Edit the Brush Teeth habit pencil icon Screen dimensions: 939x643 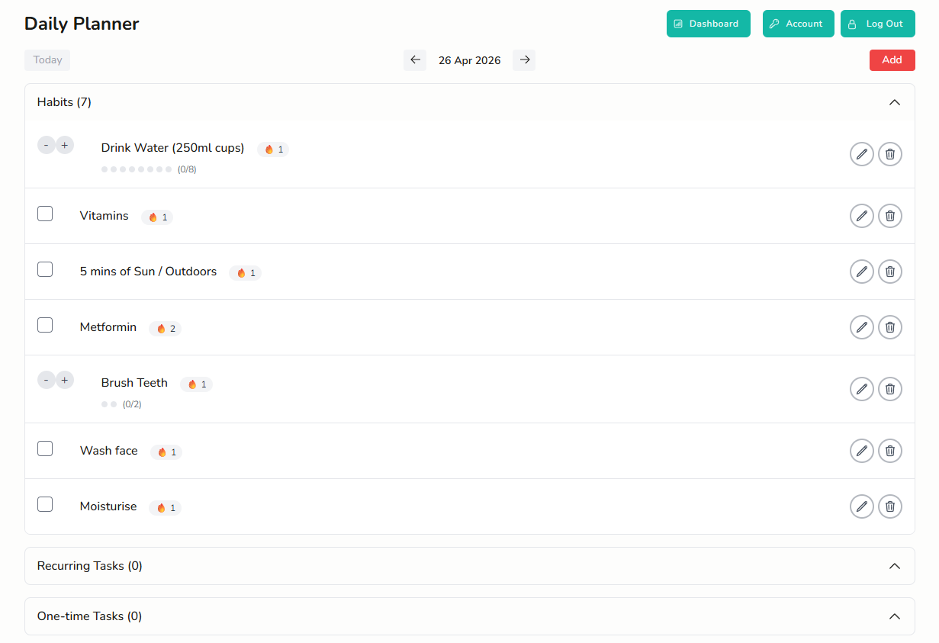(x=862, y=389)
